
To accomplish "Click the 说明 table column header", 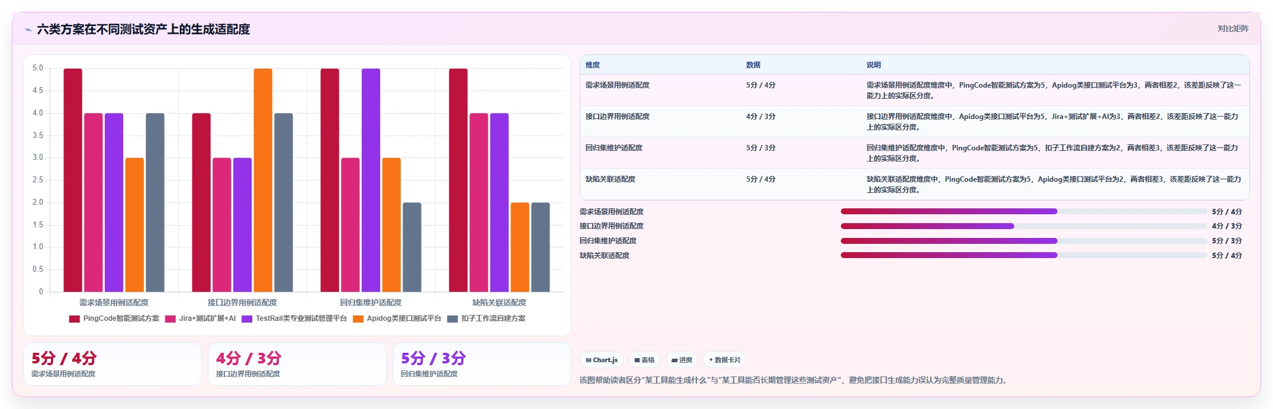I will 874,65.
